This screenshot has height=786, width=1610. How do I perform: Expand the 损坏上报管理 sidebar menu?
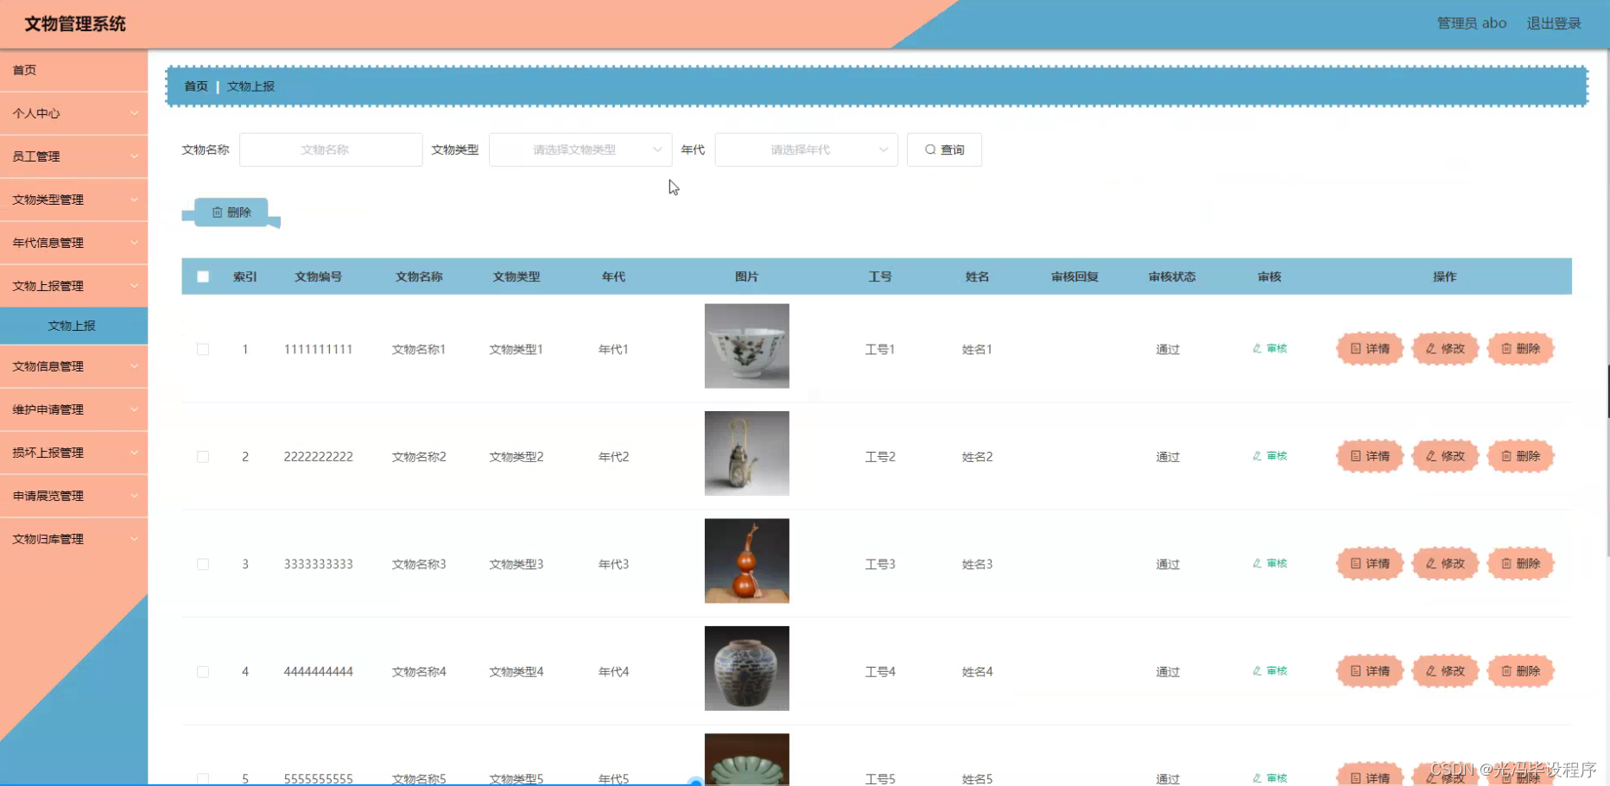[x=73, y=453]
